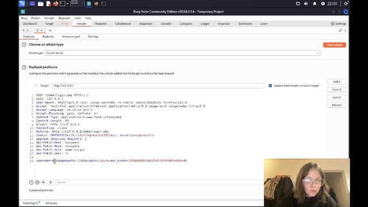Viewport: 368px width, 207px height.
Task: Toggle Update Host header to match target
Action: pyautogui.click(x=270, y=86)
